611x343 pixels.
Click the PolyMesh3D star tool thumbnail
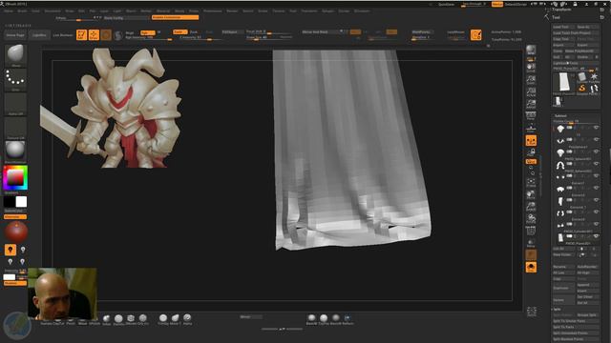[x=594, y=77]
